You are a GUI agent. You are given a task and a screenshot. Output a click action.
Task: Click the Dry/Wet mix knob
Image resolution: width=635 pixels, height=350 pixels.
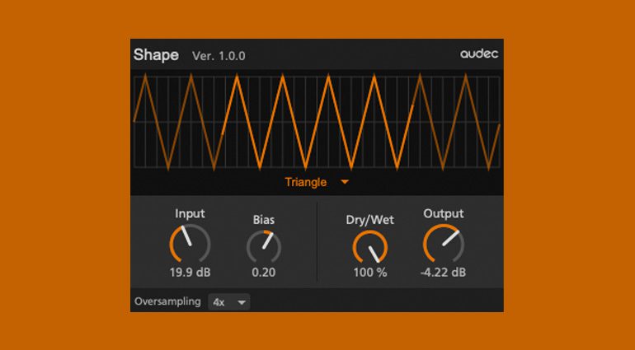coord(369,246)
